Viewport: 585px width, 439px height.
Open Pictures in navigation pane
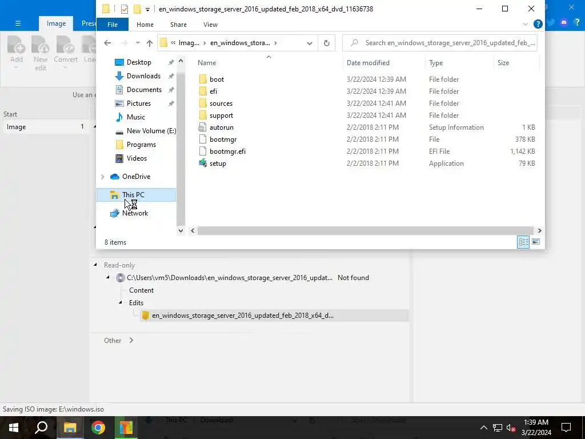click(x=139, y=103)
